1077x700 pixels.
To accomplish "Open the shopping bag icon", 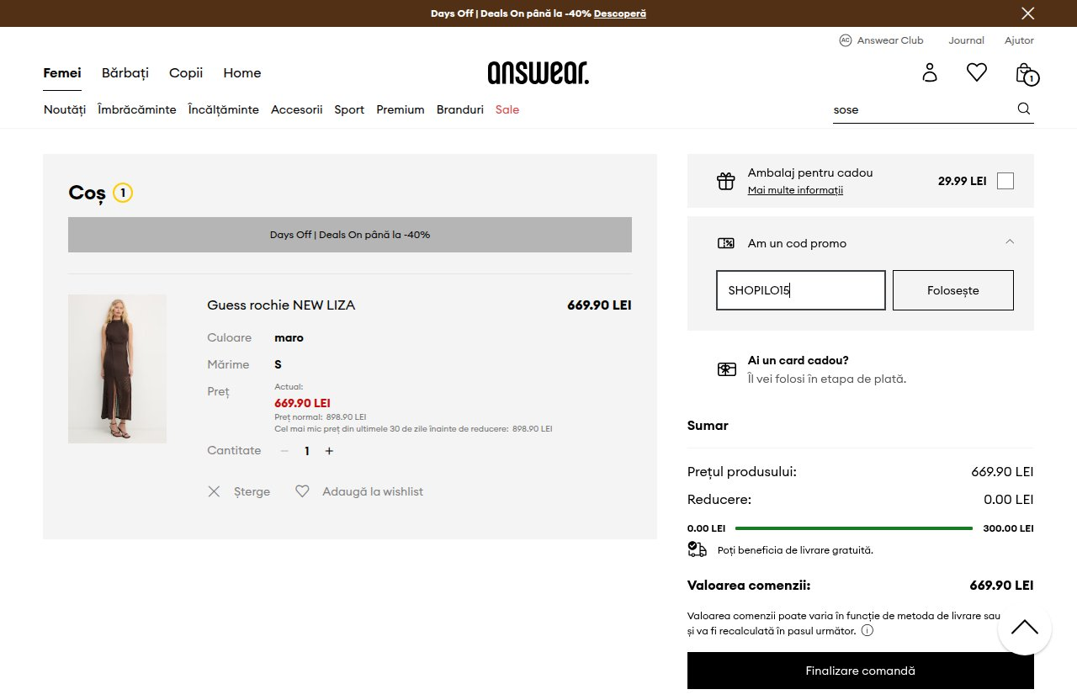I will [1026, 73].
